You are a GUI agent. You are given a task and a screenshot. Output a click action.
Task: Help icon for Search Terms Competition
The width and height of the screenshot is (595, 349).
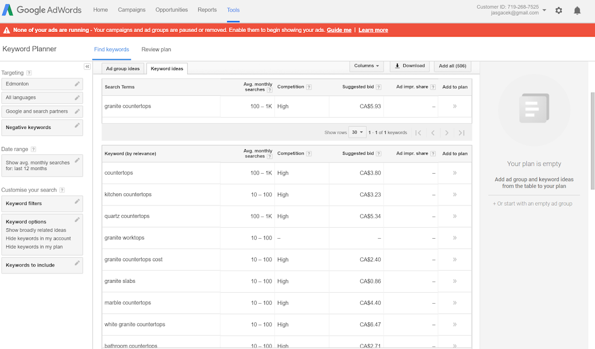pyautogui.click(x=309, y=87)
